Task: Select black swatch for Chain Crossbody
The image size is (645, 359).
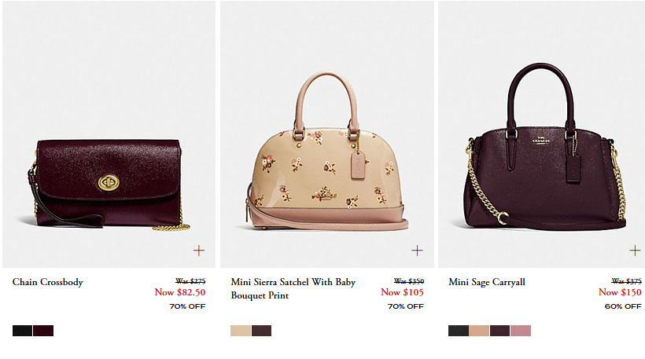Action: tap(22, 331)
